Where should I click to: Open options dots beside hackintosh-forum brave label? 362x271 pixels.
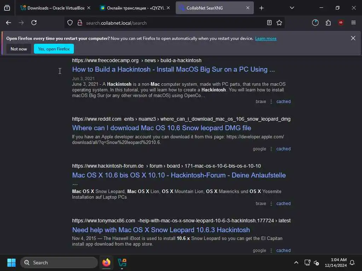point(271,204)
